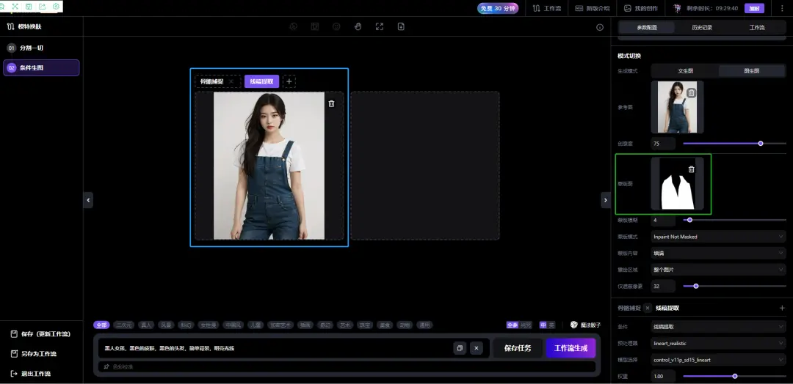Viewport: 793px width, 384px height.
Task: Toggle the 全参 option
Action: (513, 325)
